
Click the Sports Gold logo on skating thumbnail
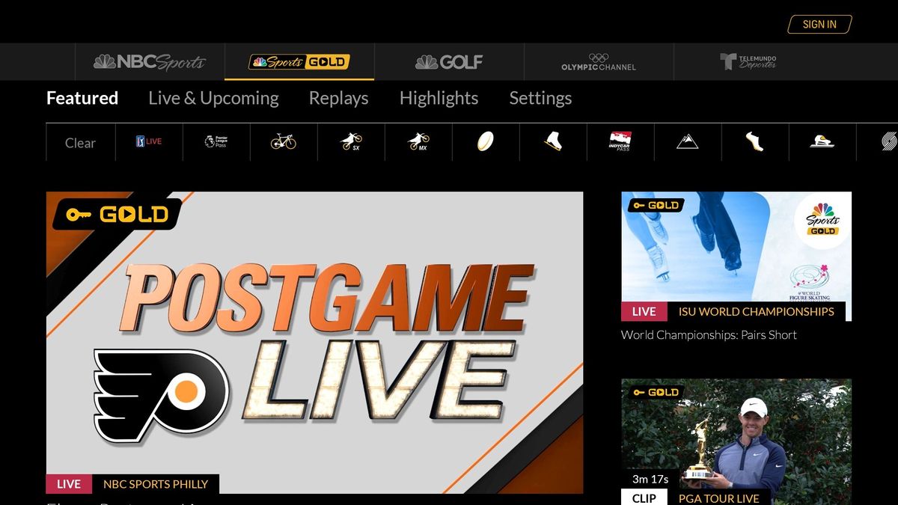pyautogui.click(x=822, y=221)
